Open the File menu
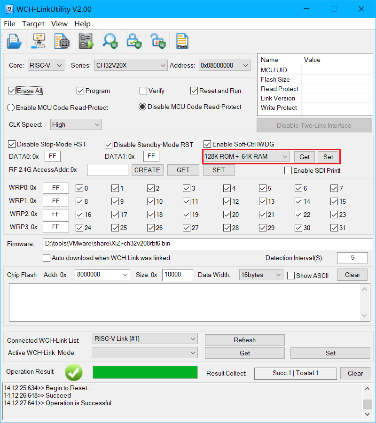376x423 pixels. [x=9, y=24]
